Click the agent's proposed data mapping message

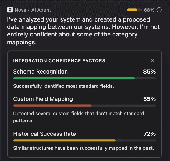point(83,31)
